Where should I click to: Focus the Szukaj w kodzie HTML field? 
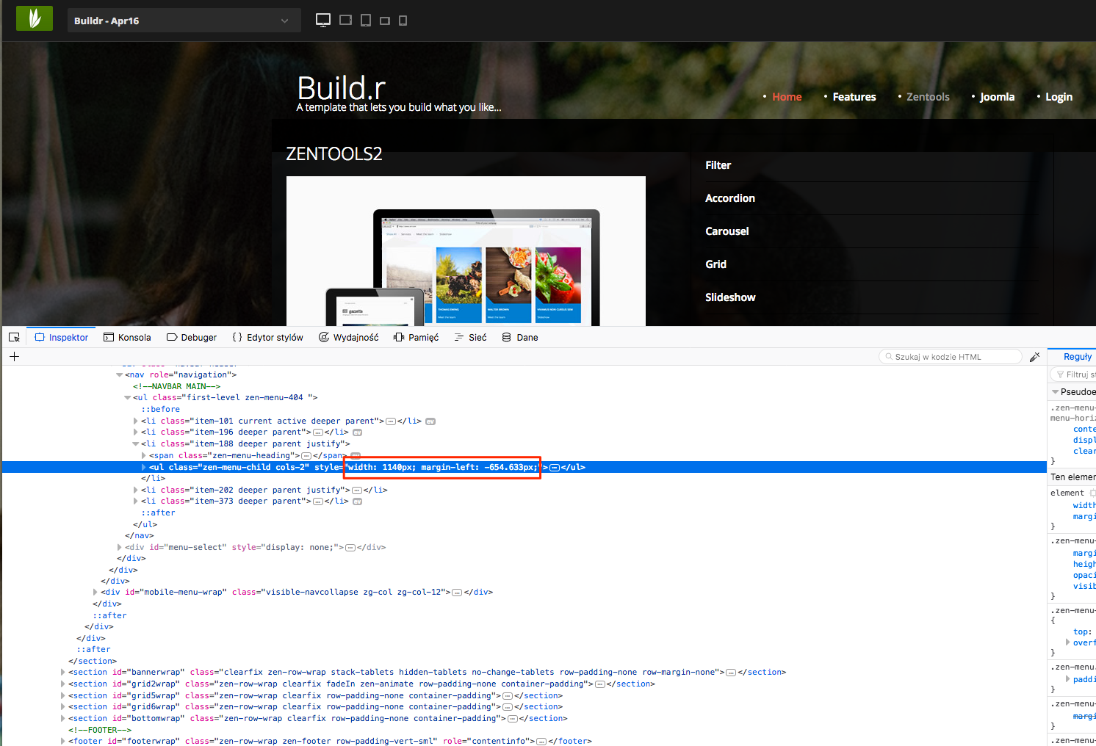pos(951,357)
